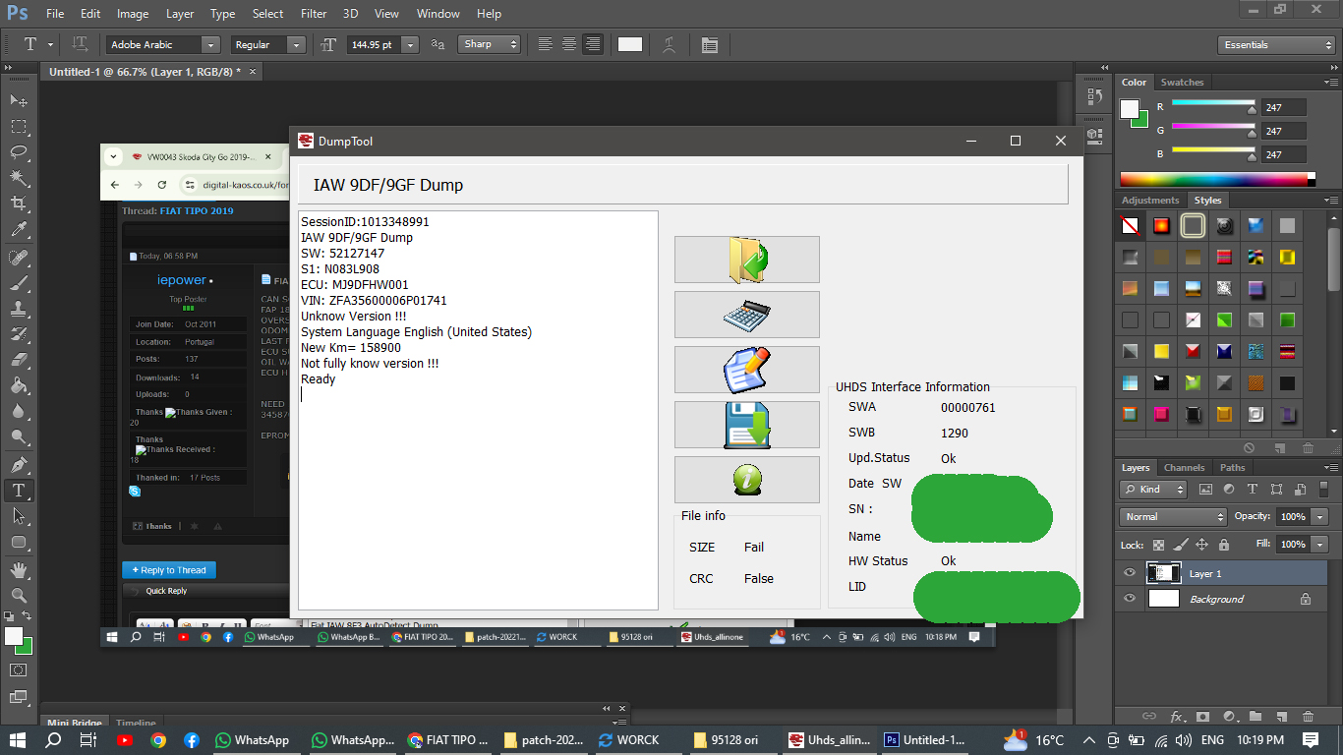Toggle layer filtering on/off switch
The height and width of the screenshot is (755, 1343).
click(1324, 489)
